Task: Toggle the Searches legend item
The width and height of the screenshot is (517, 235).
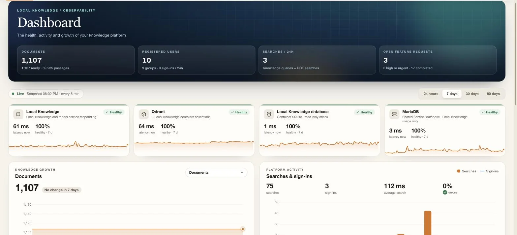Action: [x=467, y=171]
